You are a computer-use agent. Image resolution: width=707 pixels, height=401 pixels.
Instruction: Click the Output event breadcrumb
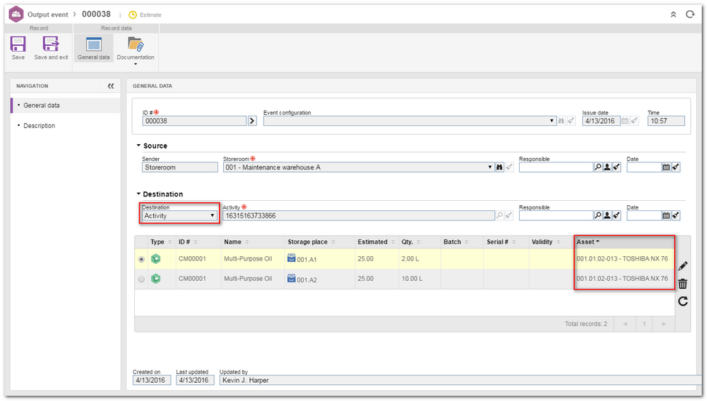pos(48,15)
